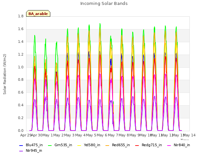Click the green peak on May 6
Viewport: 209px width, 157px height.
point(111,36)
